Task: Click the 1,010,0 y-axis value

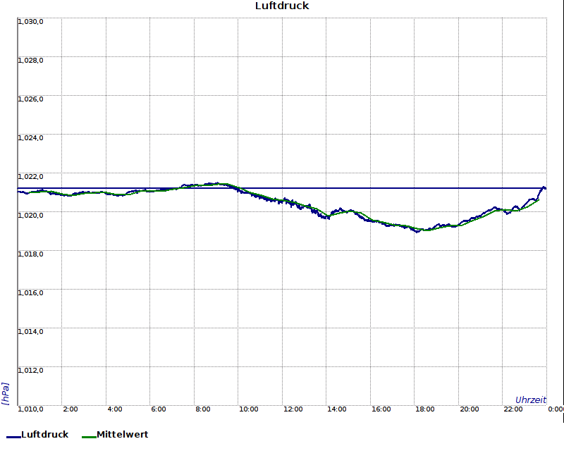Action: pos(30,409)
